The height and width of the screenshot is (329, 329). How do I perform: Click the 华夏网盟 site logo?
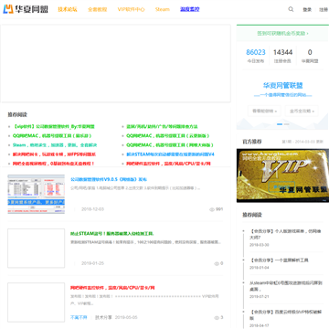point(26,9)
